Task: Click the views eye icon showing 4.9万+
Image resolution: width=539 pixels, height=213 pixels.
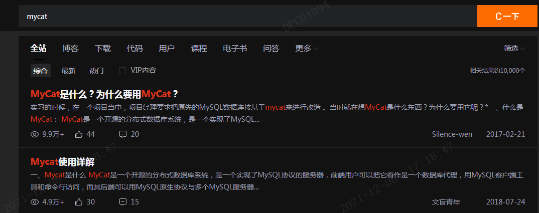Action: tap(34, 202)
